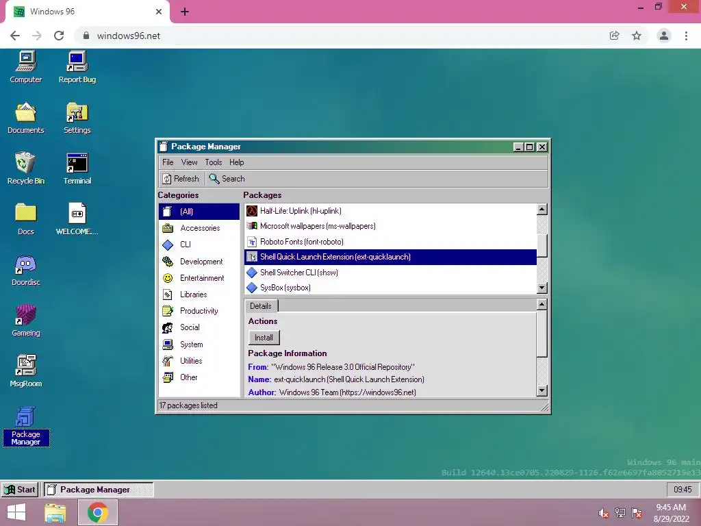701x526 pixels.
Task: Open the Chrome profile icon
Action: pos(664,36)
